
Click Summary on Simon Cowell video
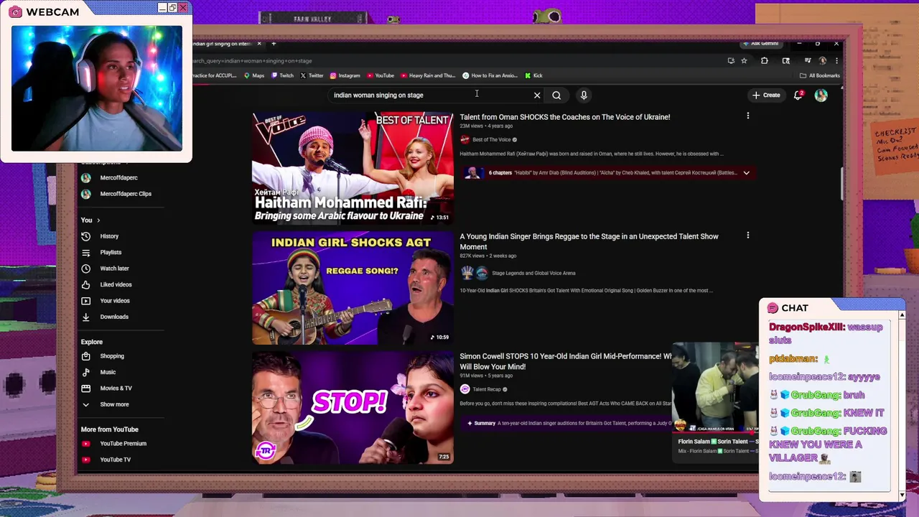[485, 423]
